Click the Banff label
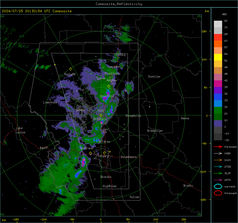This screenshot has height=223, width=238. click(44, 148)
